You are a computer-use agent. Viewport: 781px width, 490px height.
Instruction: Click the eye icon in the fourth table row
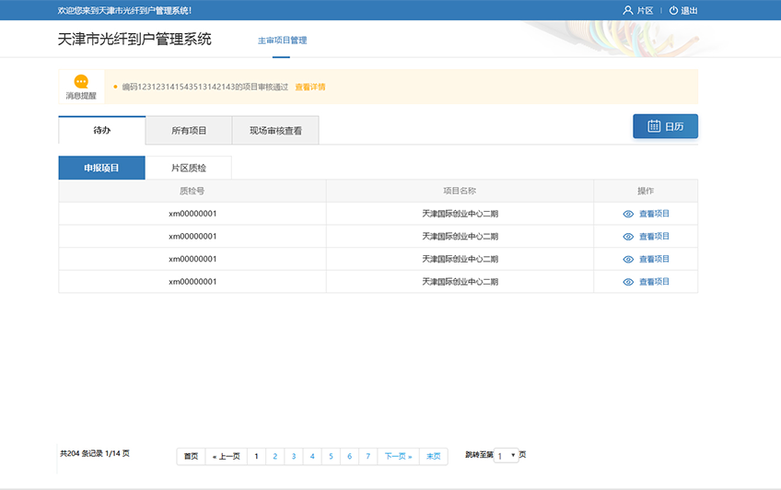pyautogui.click(x=628, y=282)
